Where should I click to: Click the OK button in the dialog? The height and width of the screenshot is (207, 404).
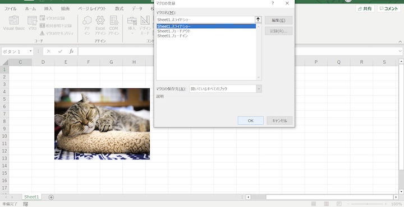coord(251,121)
